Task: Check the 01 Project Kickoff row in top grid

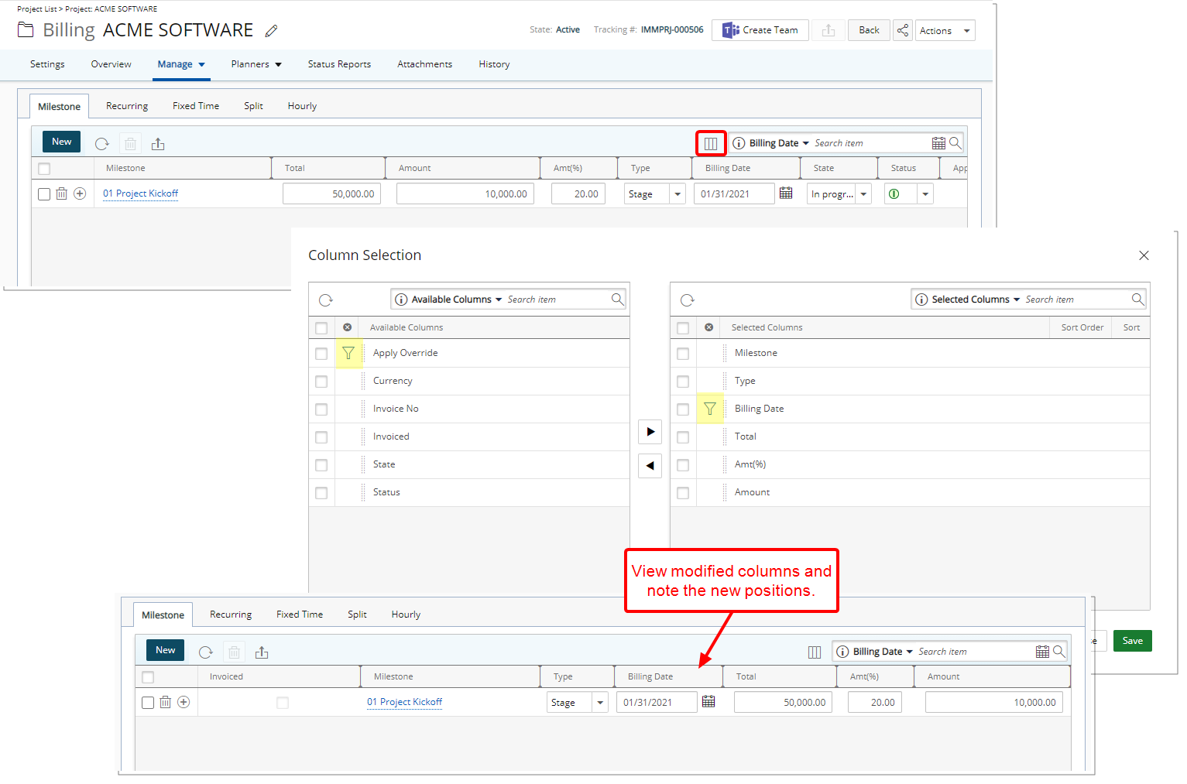Action: [x=44, y=194]
